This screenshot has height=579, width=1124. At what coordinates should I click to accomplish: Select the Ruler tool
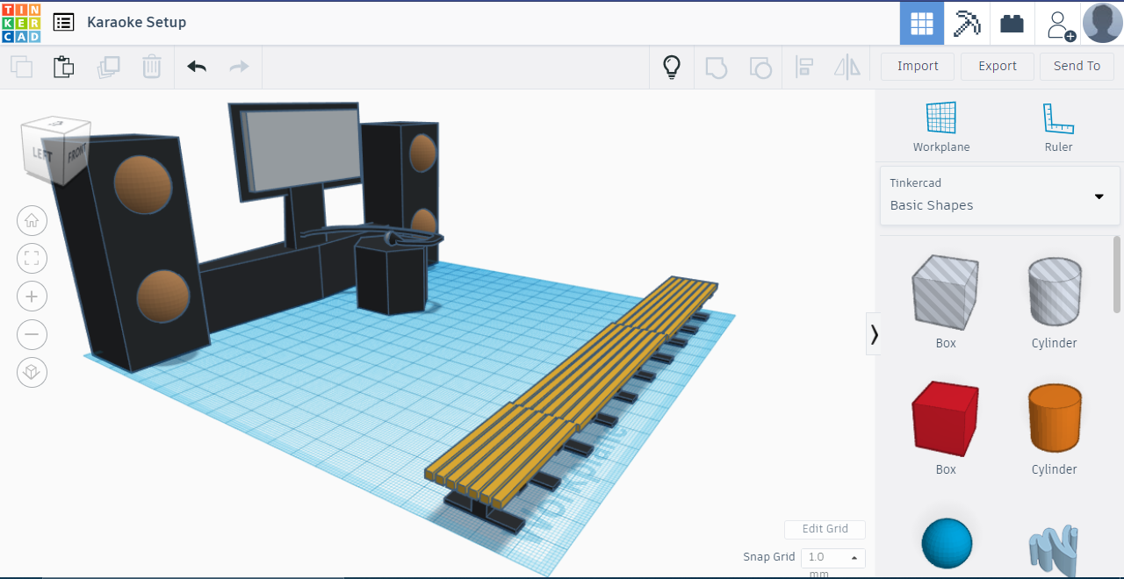(1058, 123)
